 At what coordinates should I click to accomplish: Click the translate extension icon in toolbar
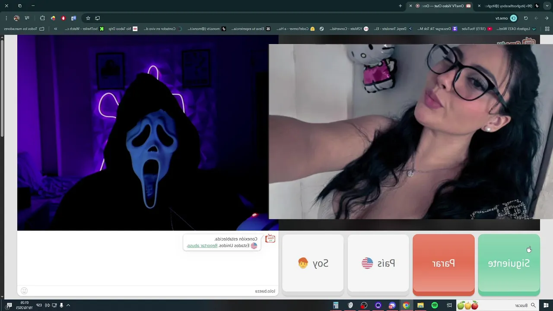point(73,18)
